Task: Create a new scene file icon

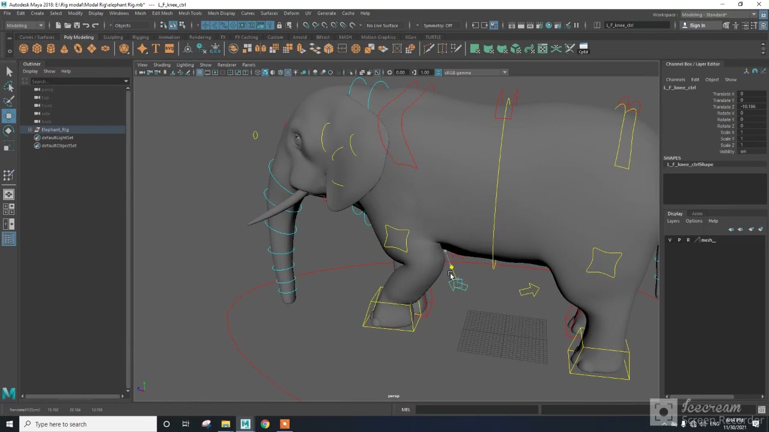Action: click(x=58, y=25)
